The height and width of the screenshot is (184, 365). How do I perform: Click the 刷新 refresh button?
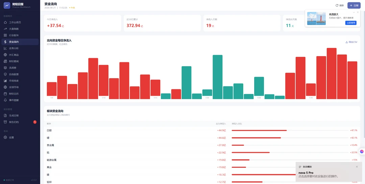(340, 5)
